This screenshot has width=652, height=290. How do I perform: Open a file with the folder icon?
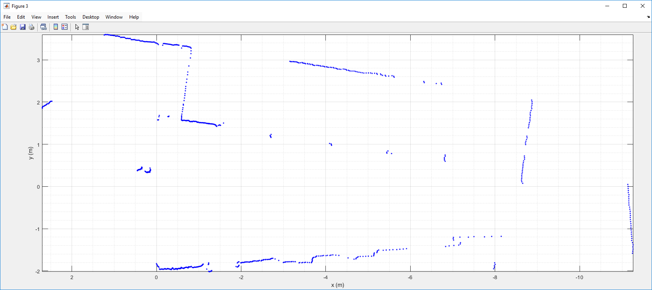14,27
